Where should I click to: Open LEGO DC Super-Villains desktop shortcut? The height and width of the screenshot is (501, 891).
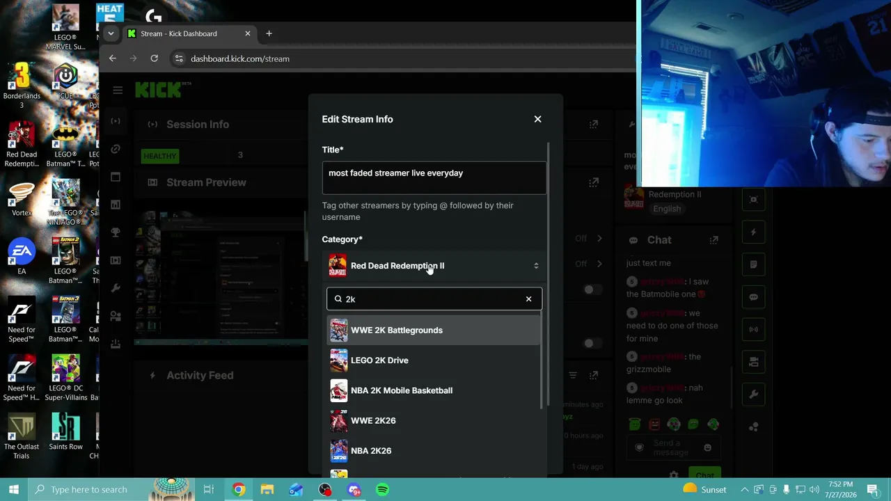coord(66,379)
